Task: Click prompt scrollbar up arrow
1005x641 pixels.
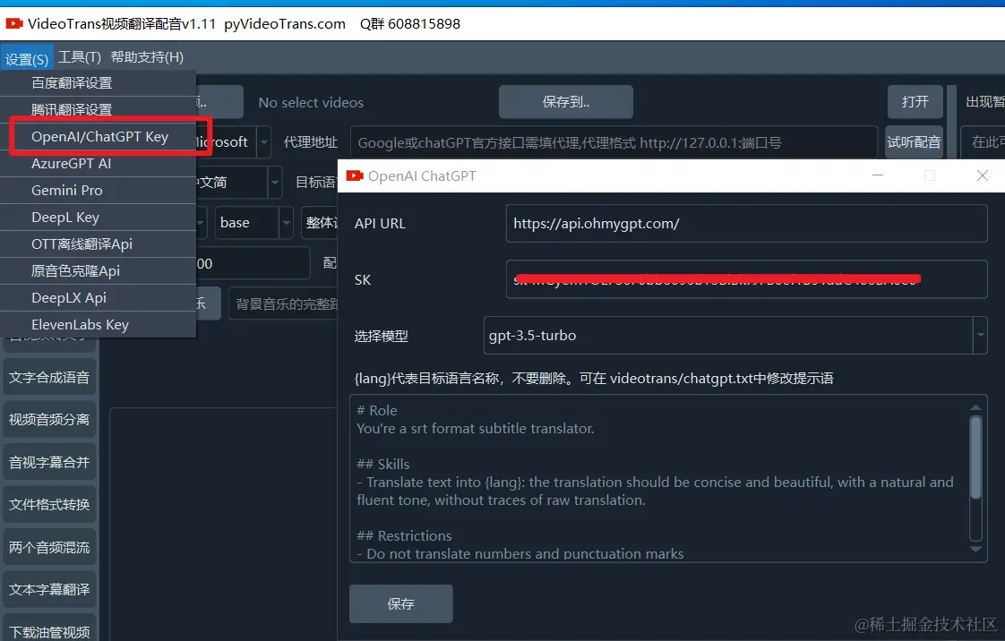Action: 975,407
